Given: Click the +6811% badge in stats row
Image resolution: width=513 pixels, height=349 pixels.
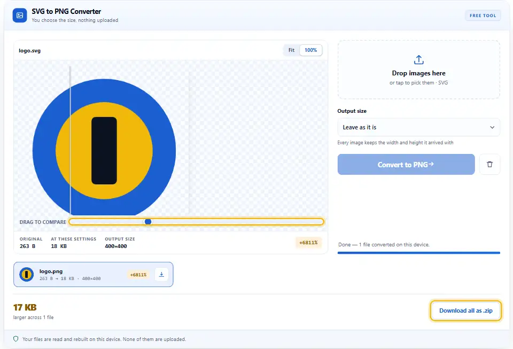Looking at the screenshot, I should 308,242.
